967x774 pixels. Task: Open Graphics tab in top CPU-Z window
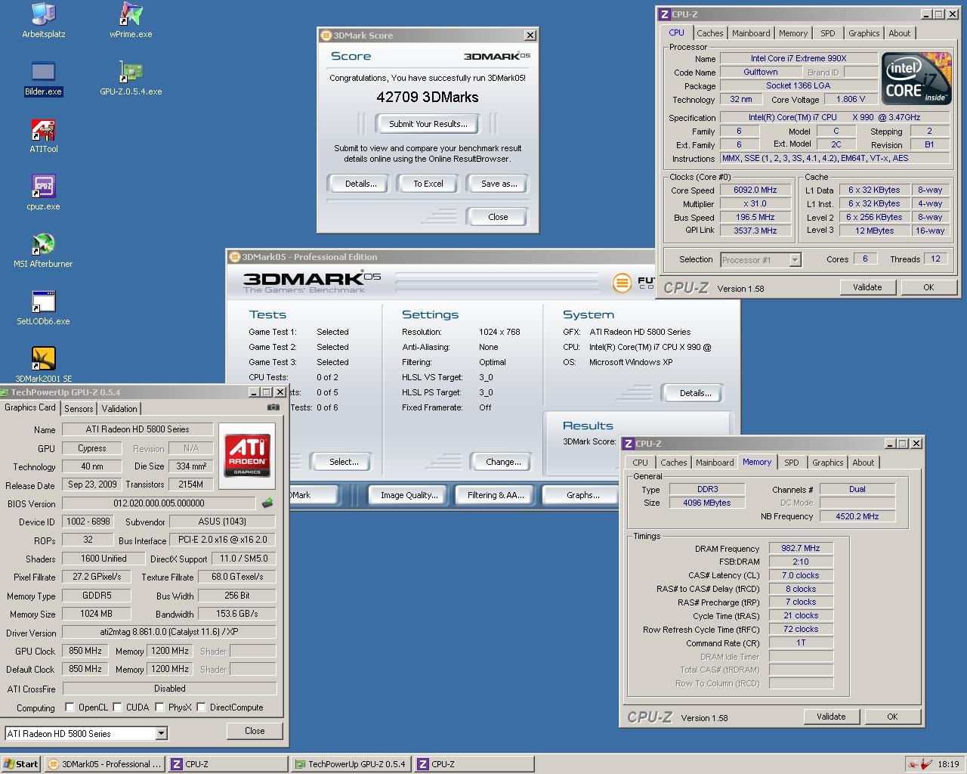pos(864,33)
